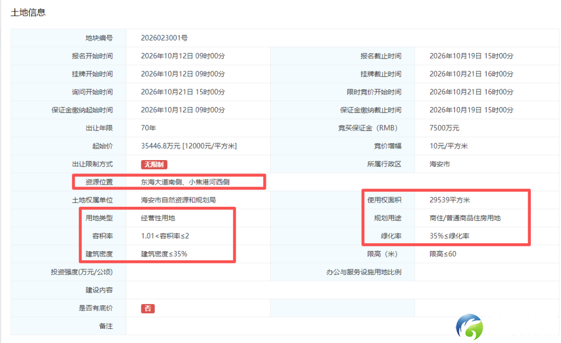Image resolution: width=561 pixels, height=343 pixels.
Task: Click the 保证金缴纳起始时间 label
Action: coord(82,110)
